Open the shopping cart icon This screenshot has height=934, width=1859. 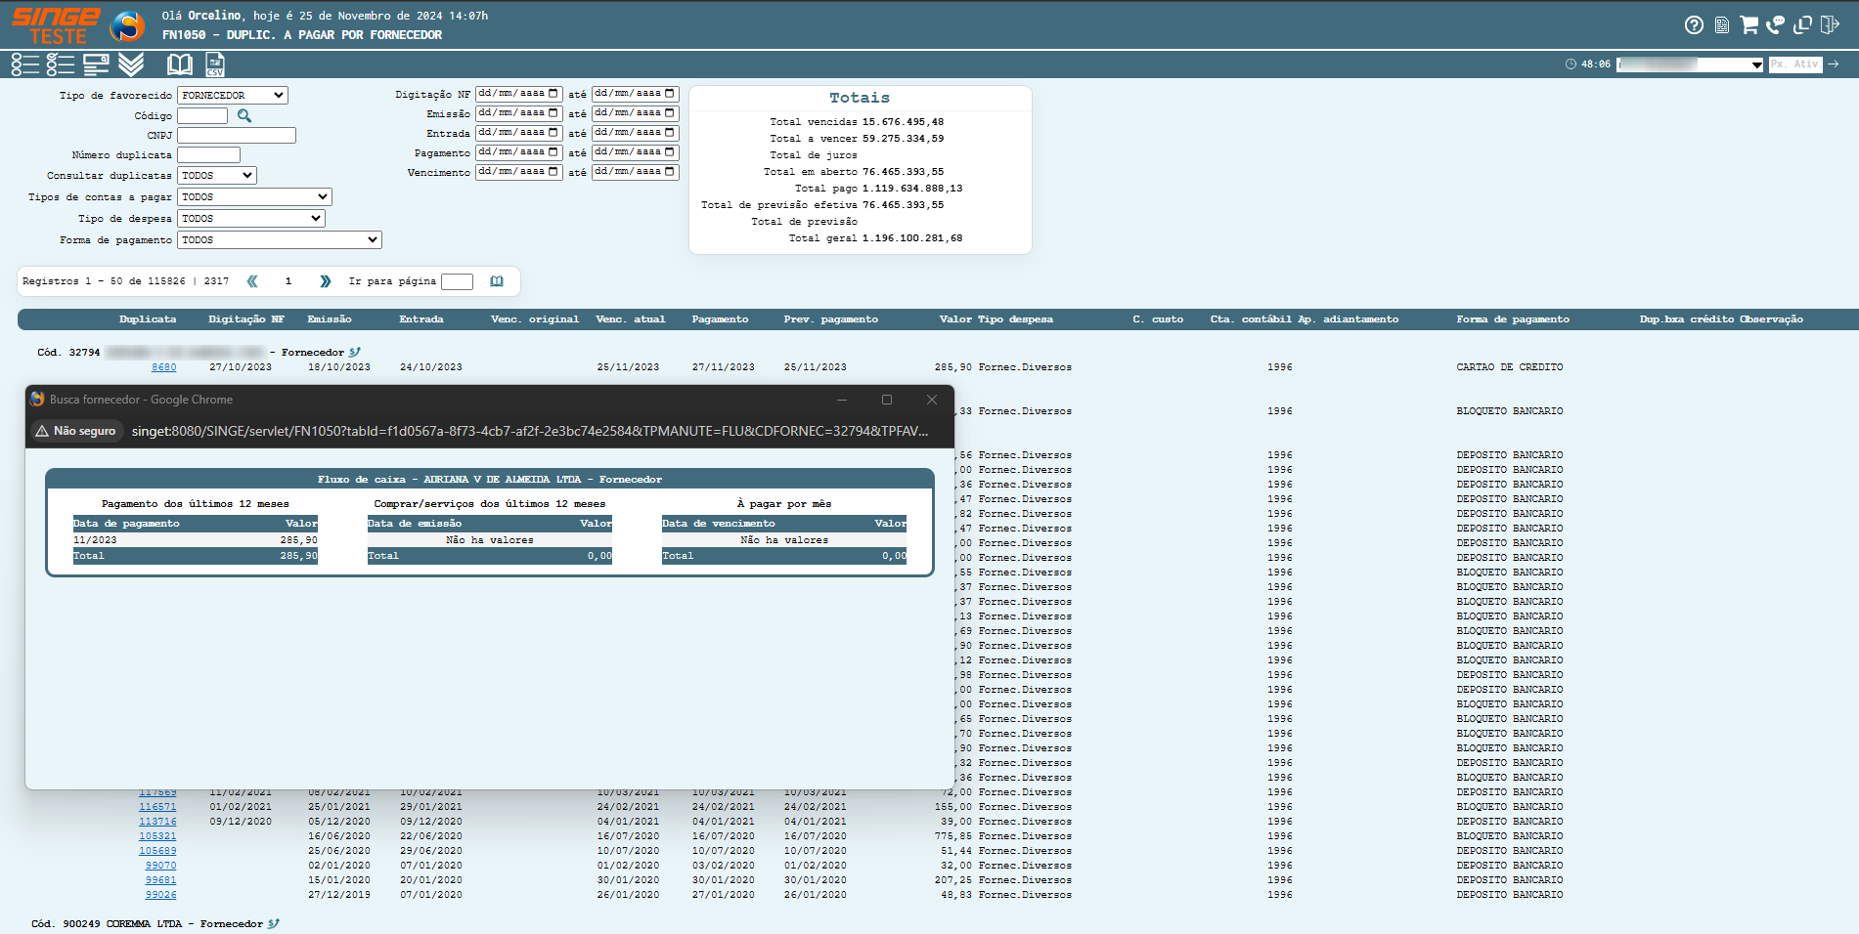pos(1748,25)
